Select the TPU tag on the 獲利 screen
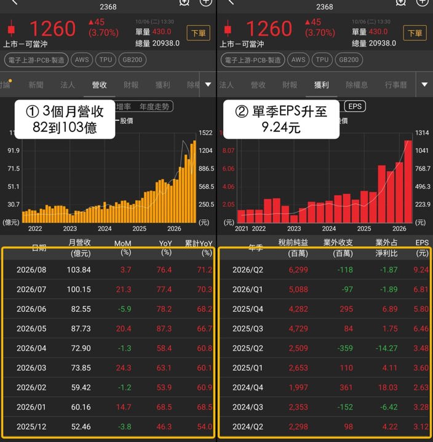The width and height of the screenshot is (433, 442). click(x=322, y=60)
